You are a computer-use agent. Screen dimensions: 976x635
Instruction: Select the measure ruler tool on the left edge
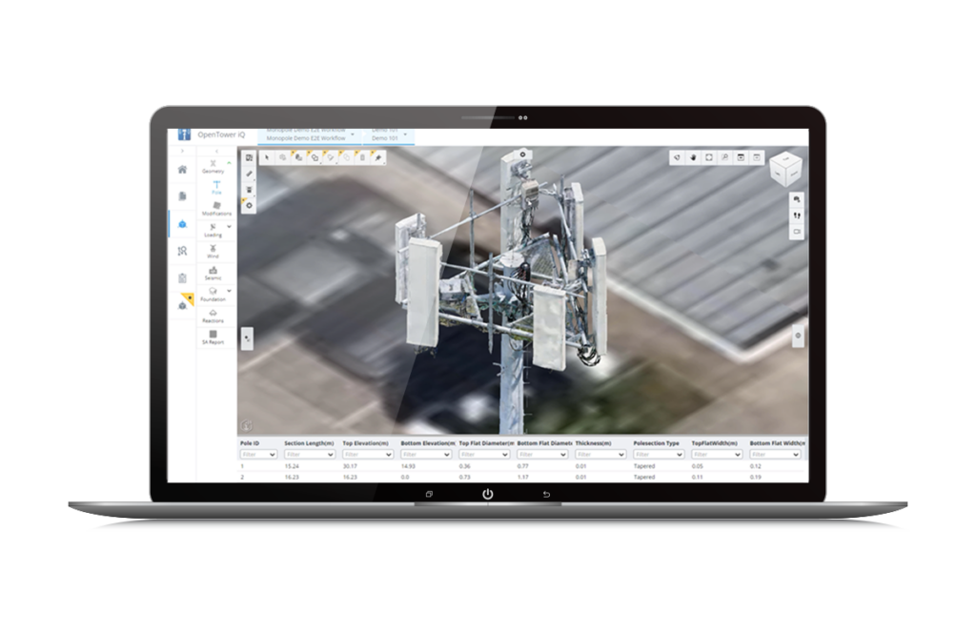249,174
